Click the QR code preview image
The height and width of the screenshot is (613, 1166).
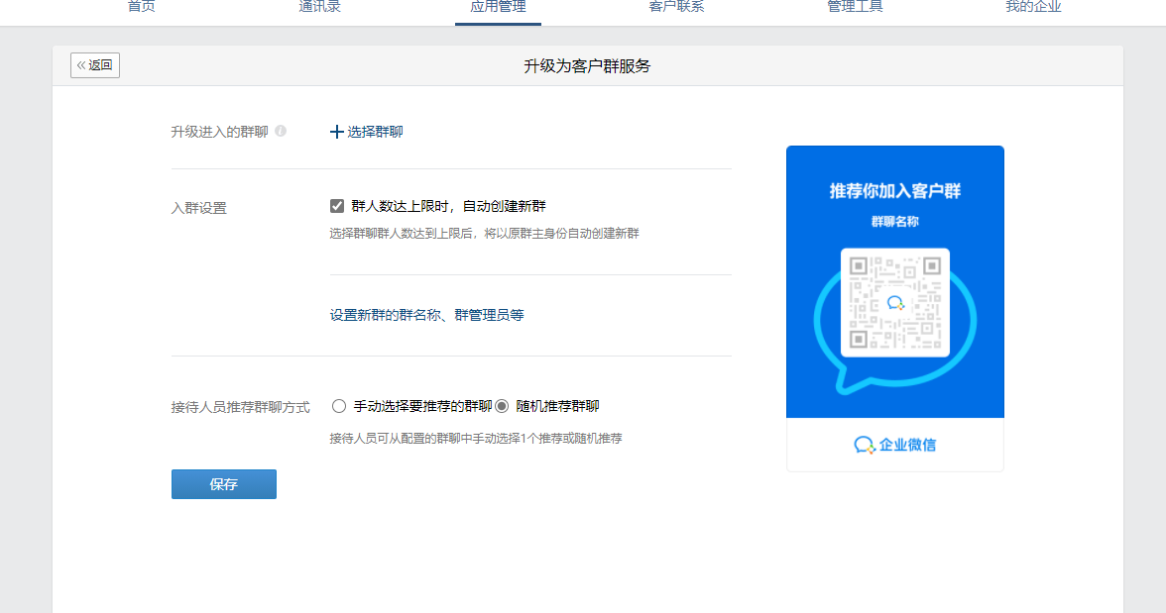tap(895, 302)
